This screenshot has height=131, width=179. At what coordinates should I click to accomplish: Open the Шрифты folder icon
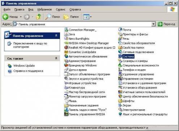coord(126,101)
